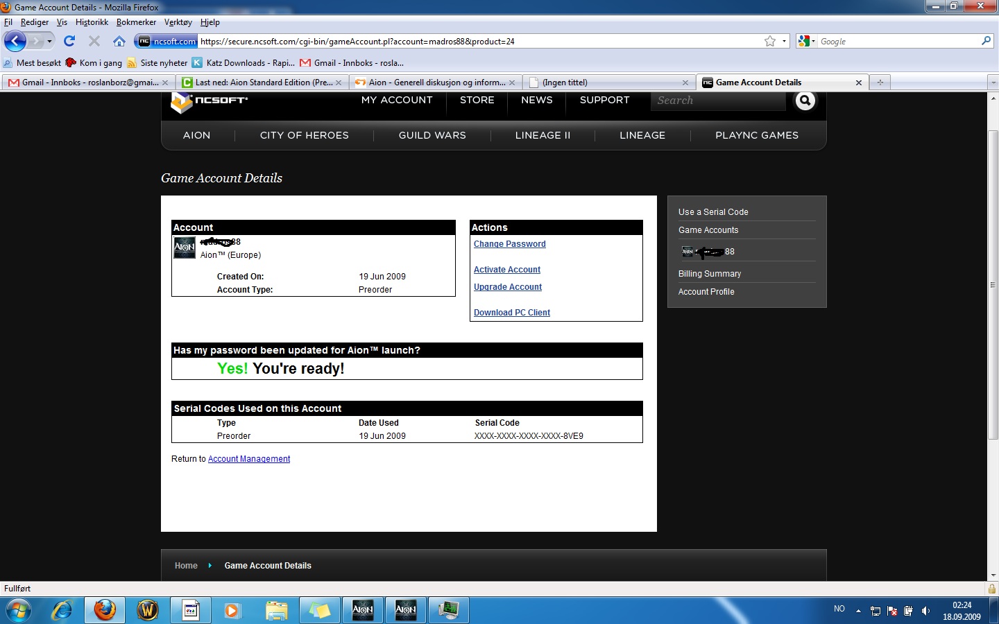The image size is (999, 624).
Task: Click the padlock icon in status bar
Action: pos(992,589)
